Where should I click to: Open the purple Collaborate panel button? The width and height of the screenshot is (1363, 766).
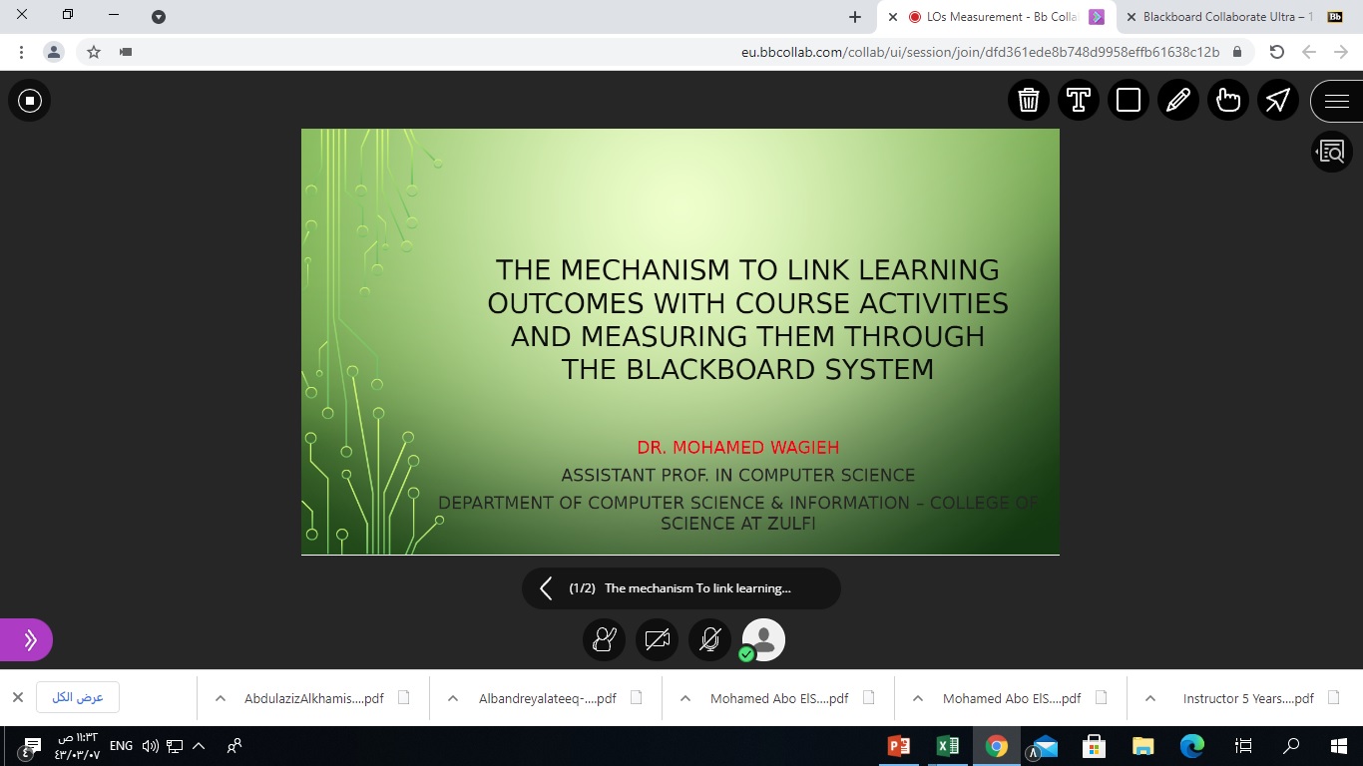[26, 639]
